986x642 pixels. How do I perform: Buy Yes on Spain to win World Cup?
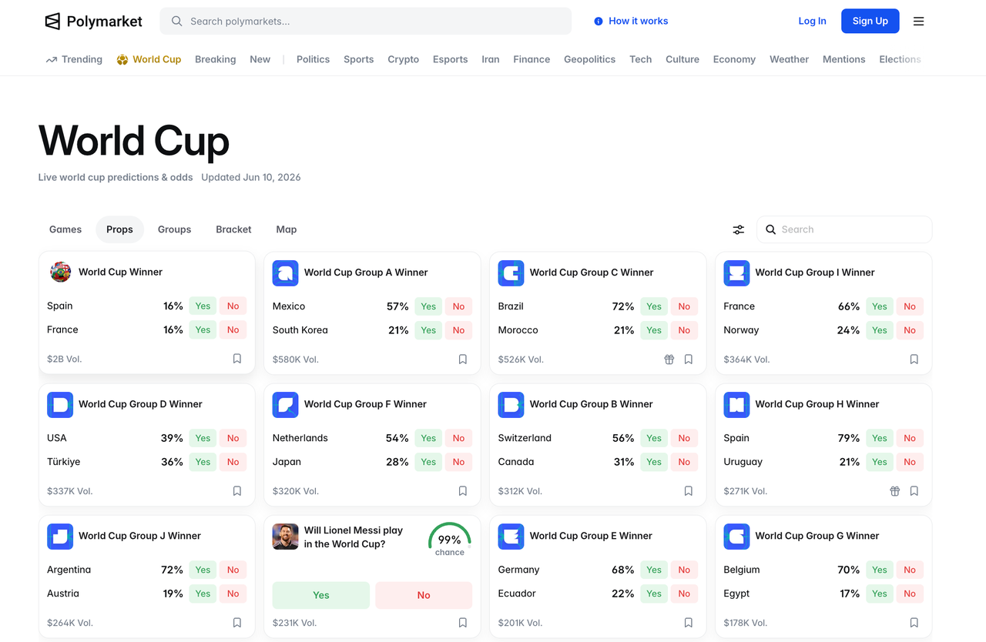point(203,306)
